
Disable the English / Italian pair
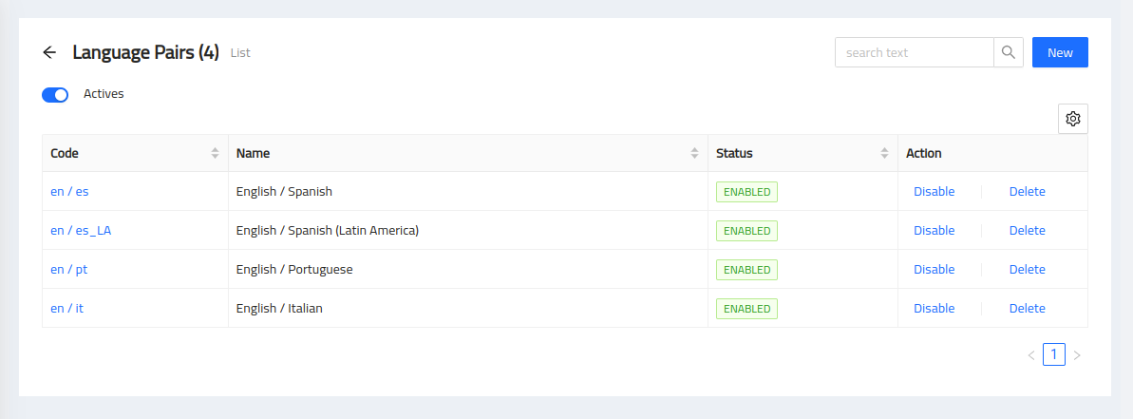[935, 309]
